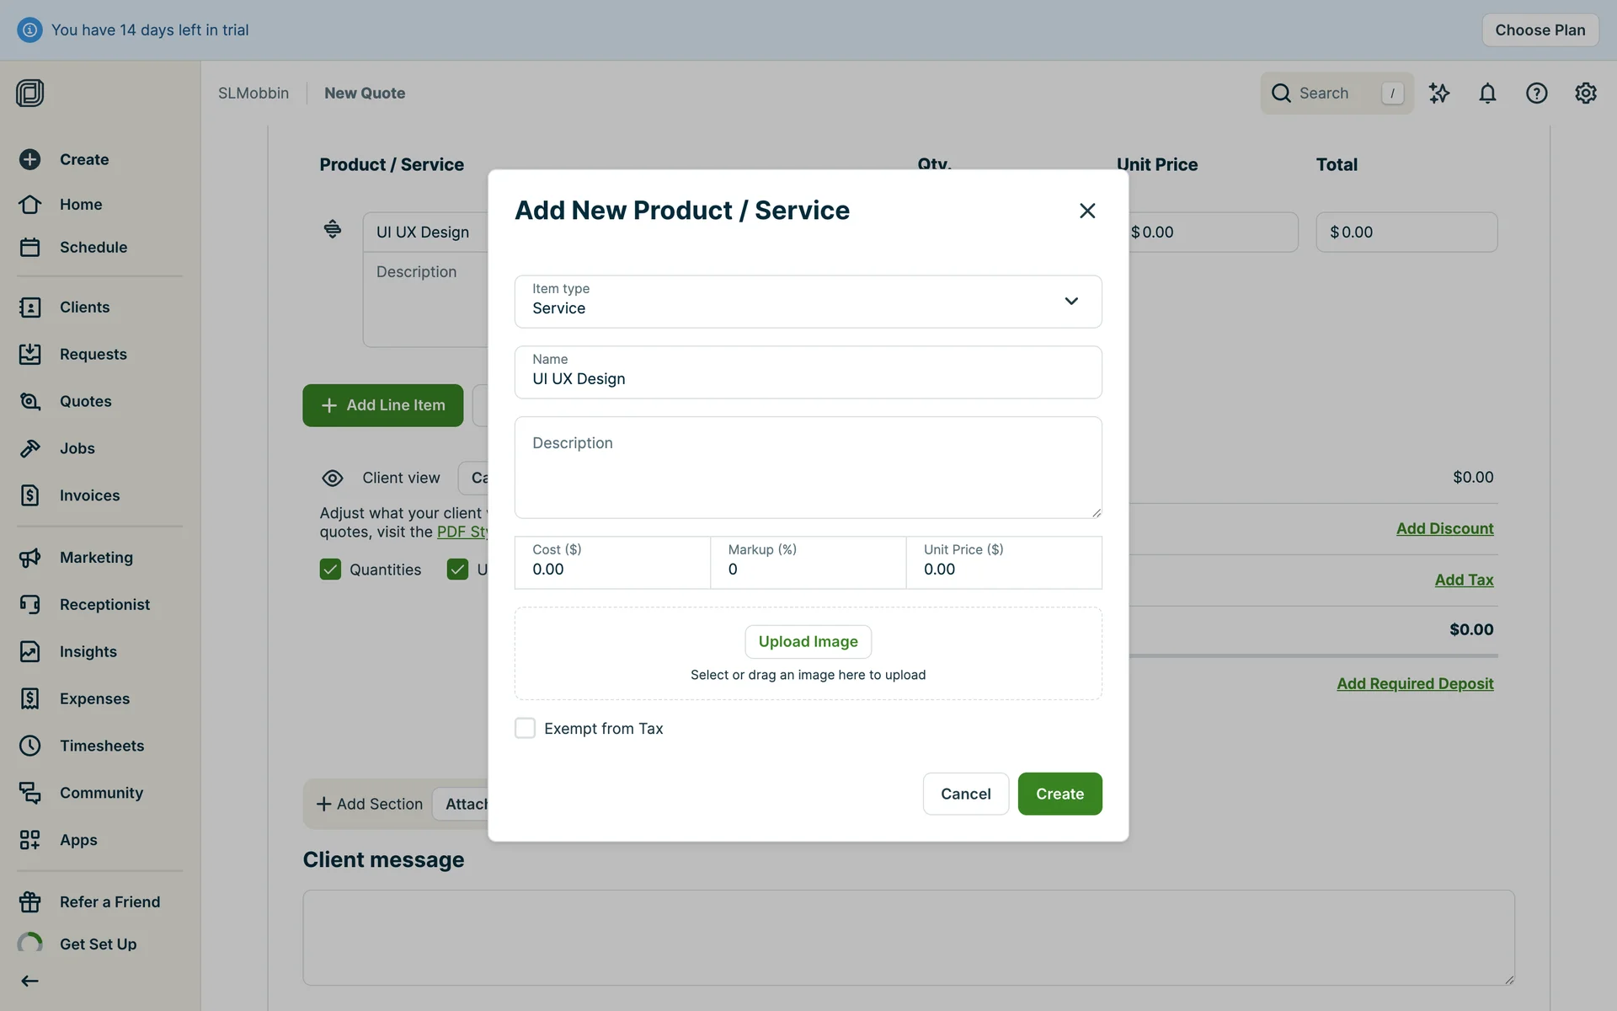
Task: Go to Timesheets in sidebar
Action: [101, 746]
